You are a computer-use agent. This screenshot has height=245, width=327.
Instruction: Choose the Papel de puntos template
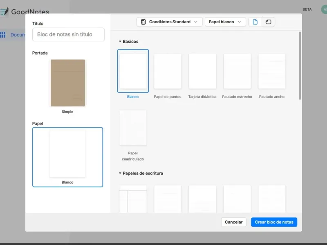click(168, 71)
